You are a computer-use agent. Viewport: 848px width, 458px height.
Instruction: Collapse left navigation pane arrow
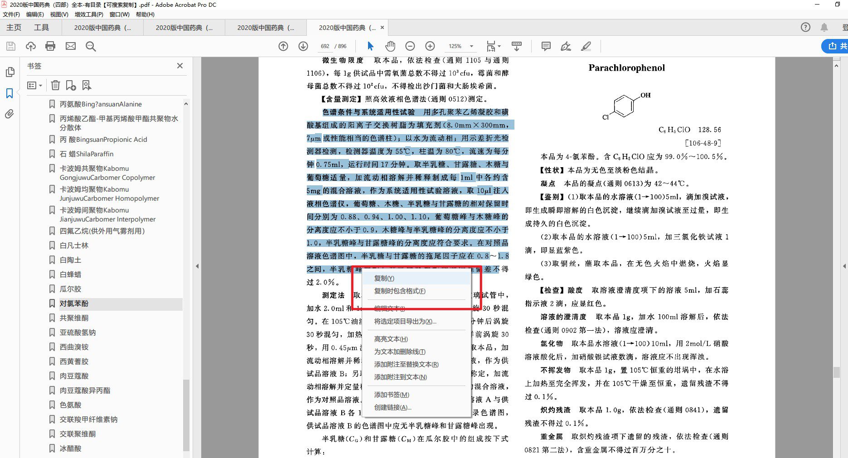[x=197, y=266]
